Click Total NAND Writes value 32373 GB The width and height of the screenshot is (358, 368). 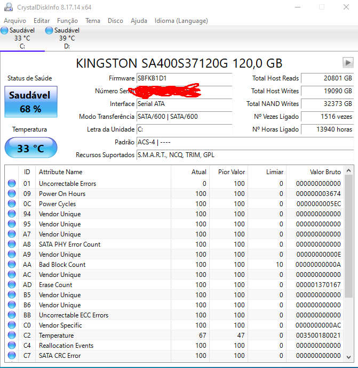pyautogui.click(x=327, y=104)
